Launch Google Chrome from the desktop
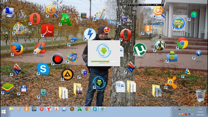The width and height of the screenshot is (208, 117). (182, 43)
